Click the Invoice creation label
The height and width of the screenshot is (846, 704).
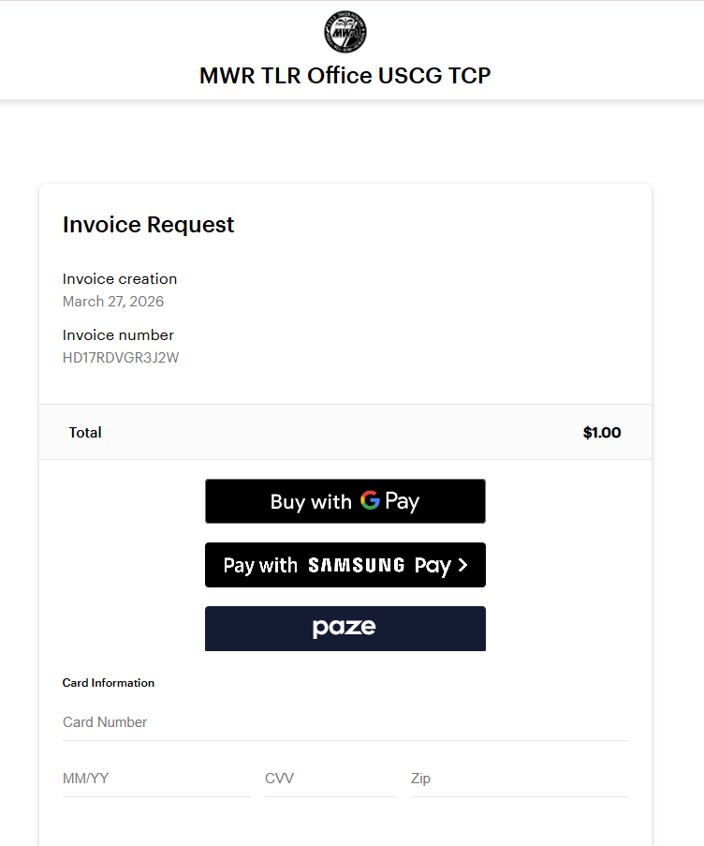tap(120, 278)
